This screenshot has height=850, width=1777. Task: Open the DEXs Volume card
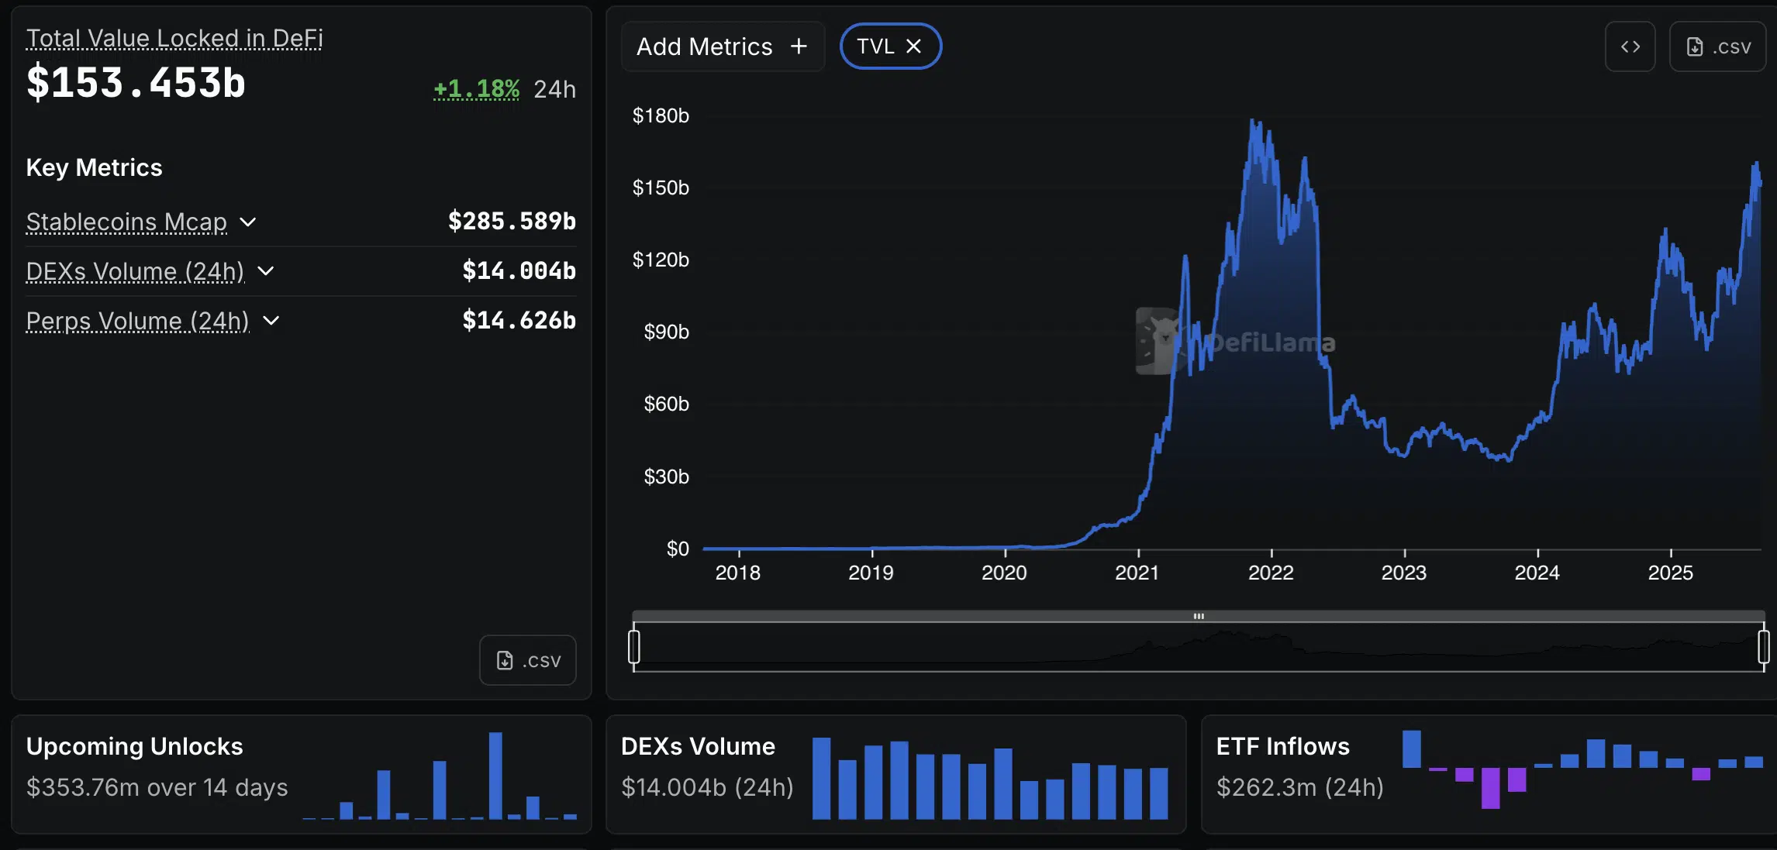point(895,774)
